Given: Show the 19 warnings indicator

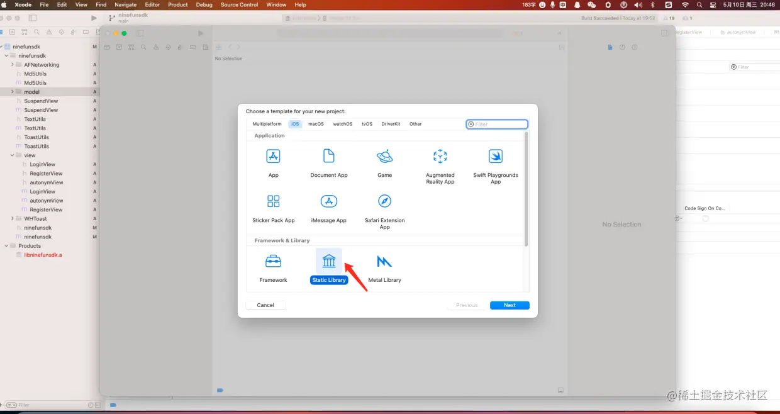Looking at the screenshot, I should (x=669, y=18).
